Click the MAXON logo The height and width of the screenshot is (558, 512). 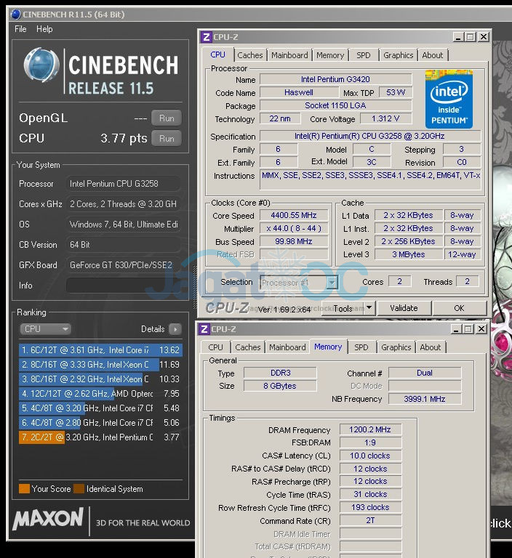click(x=48, y=519)
